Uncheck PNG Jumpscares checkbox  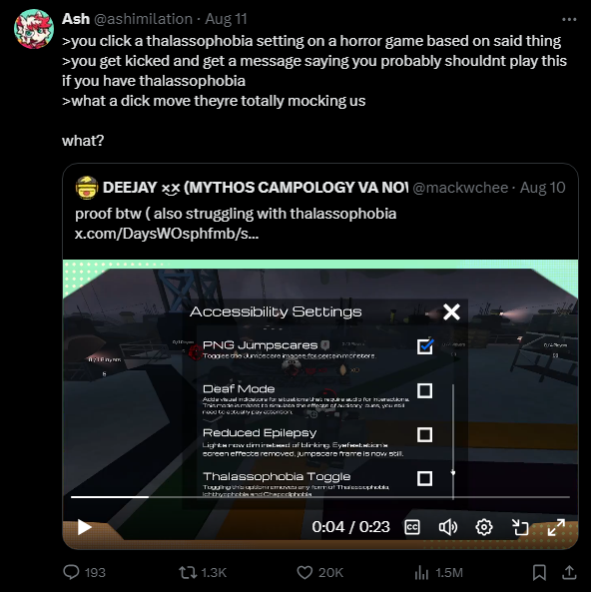tap(425, 346)
